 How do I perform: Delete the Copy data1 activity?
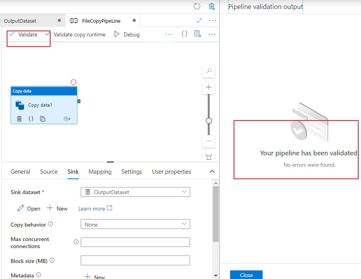(x=19, y=119)
